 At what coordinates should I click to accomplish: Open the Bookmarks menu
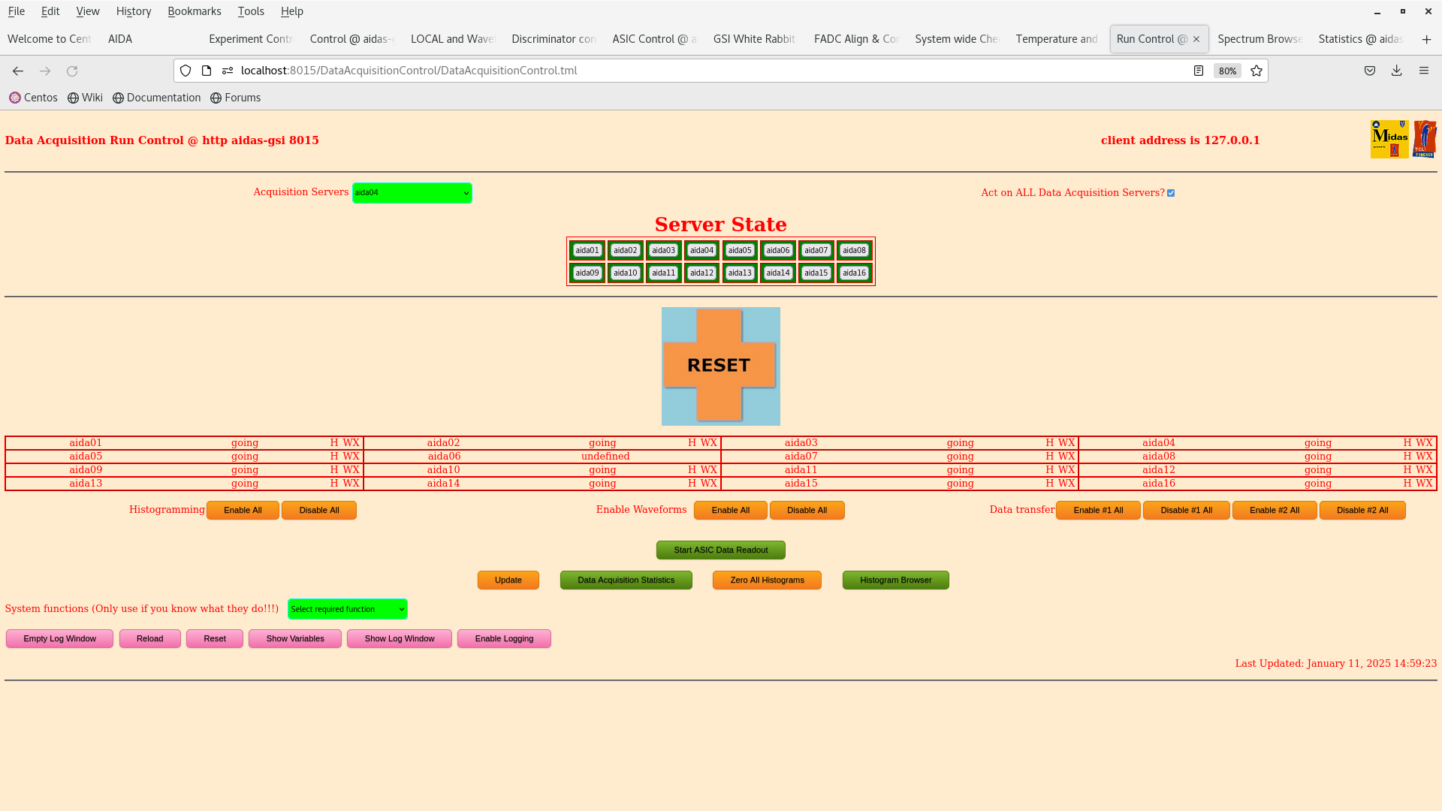click(x=194, y=11)
